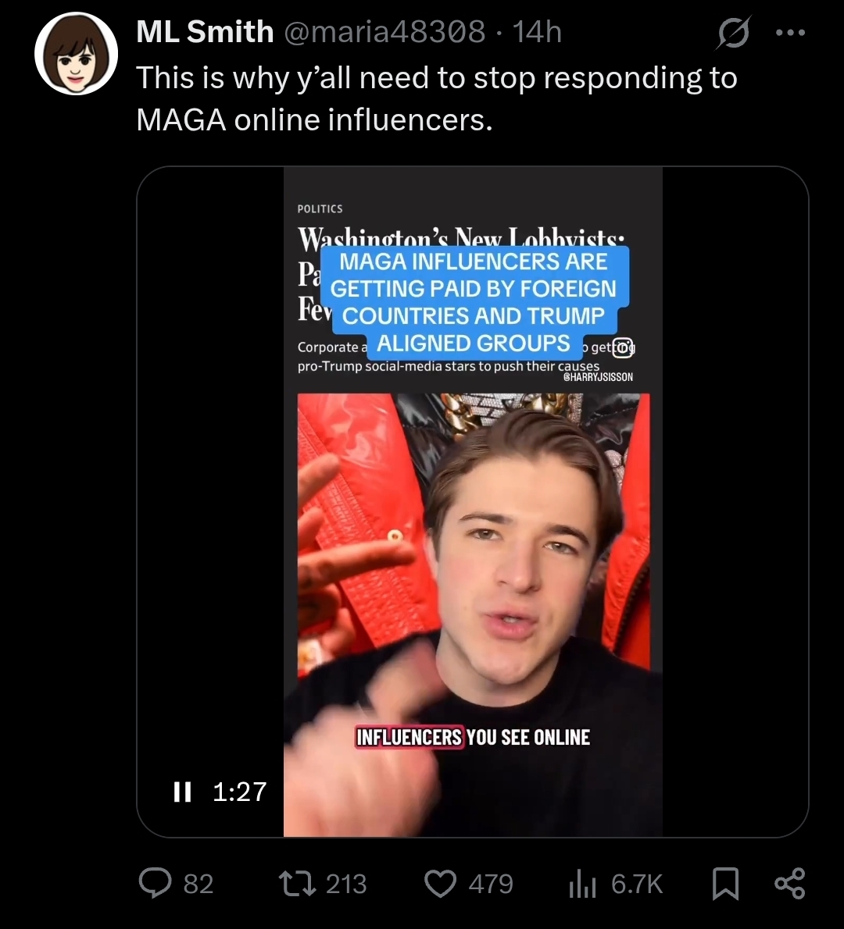Open the three-dot more options menu
The width and height of the screenshot is (844, 929).
(791, 33)
